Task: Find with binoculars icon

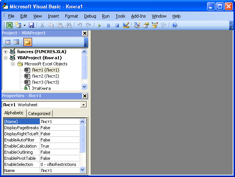Action: [x=69, y=25]
